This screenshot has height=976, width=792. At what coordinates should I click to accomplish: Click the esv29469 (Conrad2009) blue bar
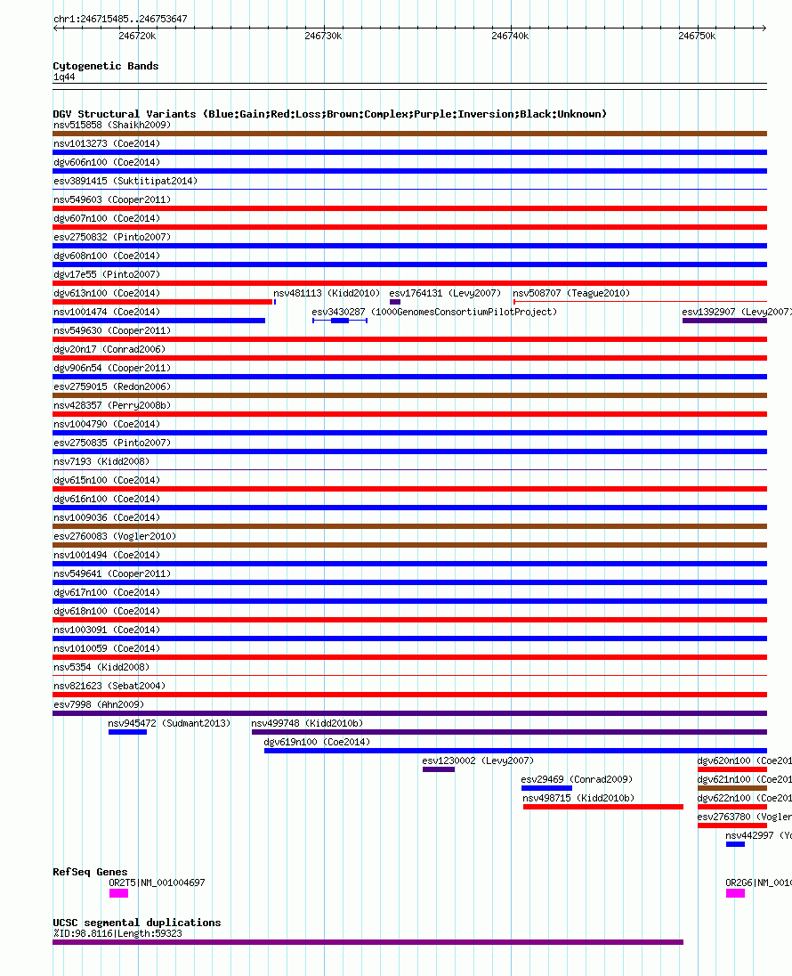547,788
